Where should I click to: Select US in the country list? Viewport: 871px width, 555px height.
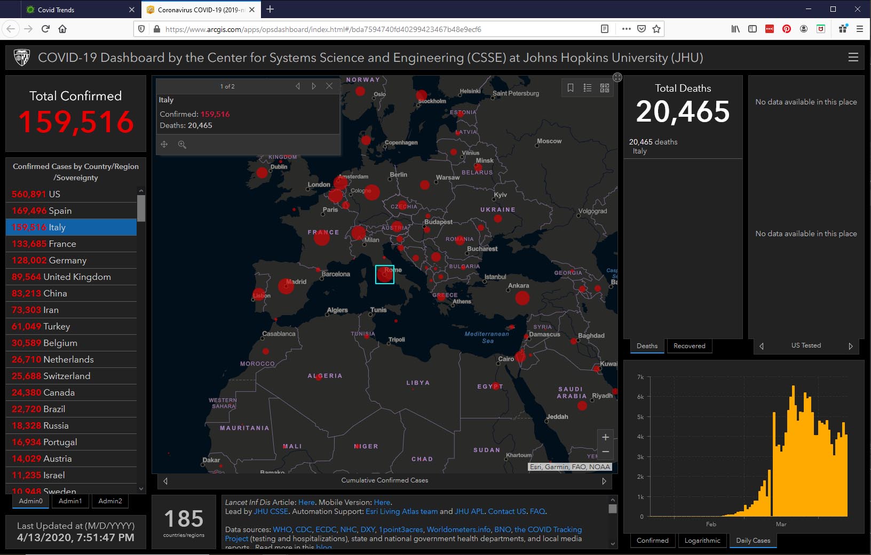pyautogui.click(x=71, y=194)
